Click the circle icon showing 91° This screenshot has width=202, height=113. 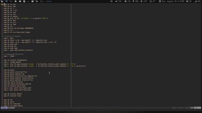tap(151, 1)
